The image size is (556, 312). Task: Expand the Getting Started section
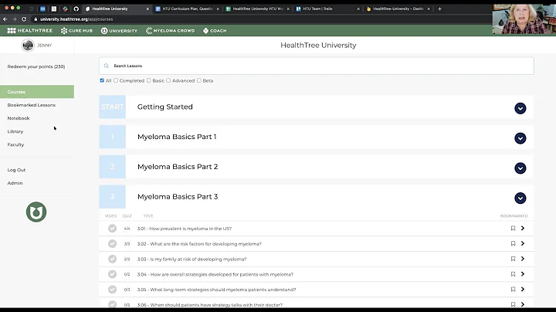[x=520, y=108]
